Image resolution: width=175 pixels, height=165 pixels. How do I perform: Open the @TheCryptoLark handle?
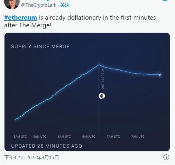[x=39, y=5]
